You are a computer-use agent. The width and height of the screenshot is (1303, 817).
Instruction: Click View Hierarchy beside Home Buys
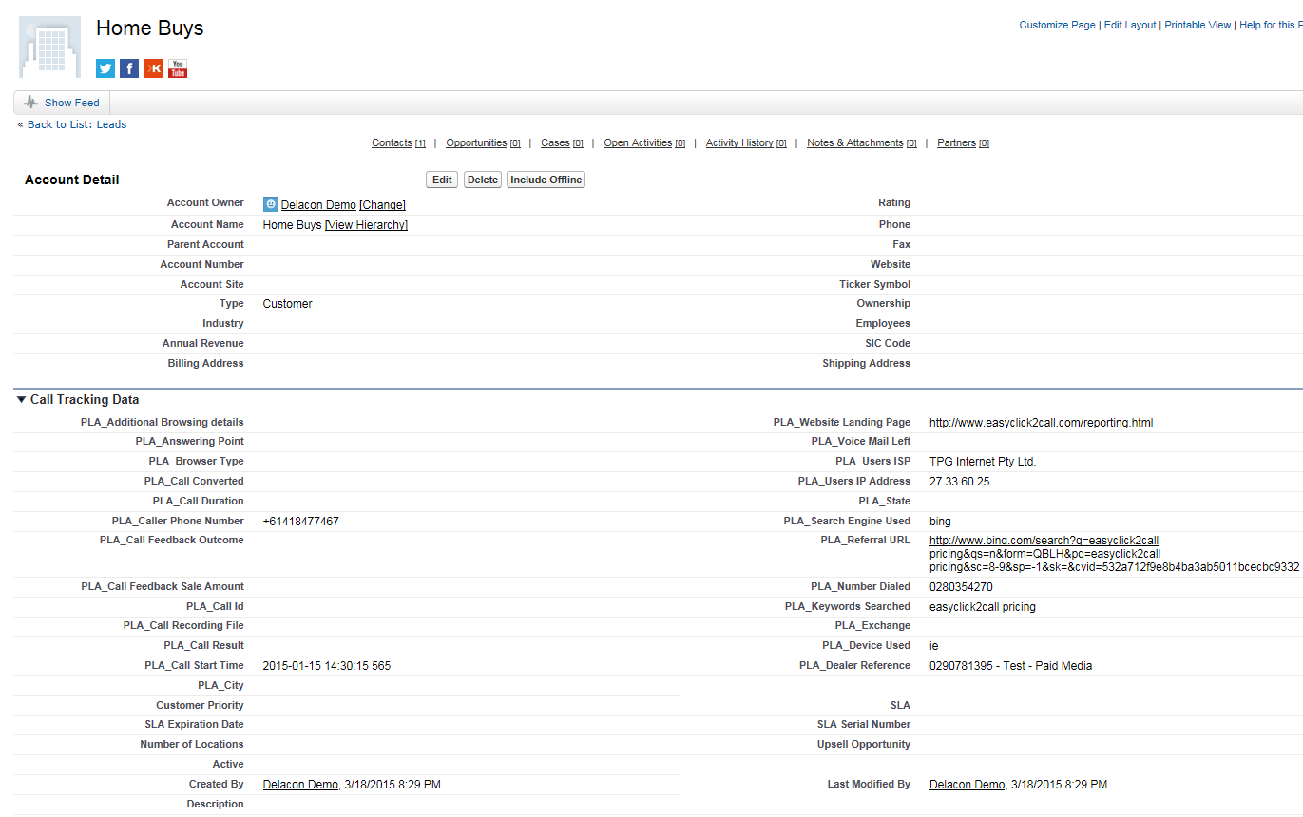pos(365,224)
